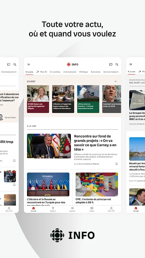The height and width of the screenshot is (258, 145).
Task: Open Gérald Fillion author entry
Action: pos(8,117)
